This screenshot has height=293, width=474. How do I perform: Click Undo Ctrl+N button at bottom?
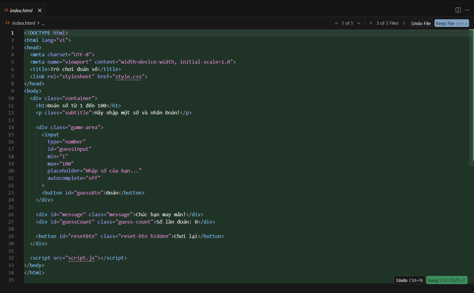pyautogui.click(x=409, y=280)
